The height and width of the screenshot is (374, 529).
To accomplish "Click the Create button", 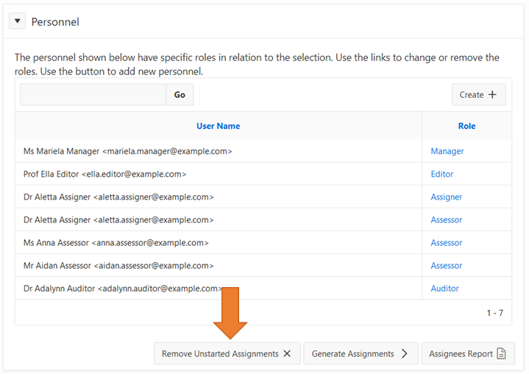I will 478,94.
